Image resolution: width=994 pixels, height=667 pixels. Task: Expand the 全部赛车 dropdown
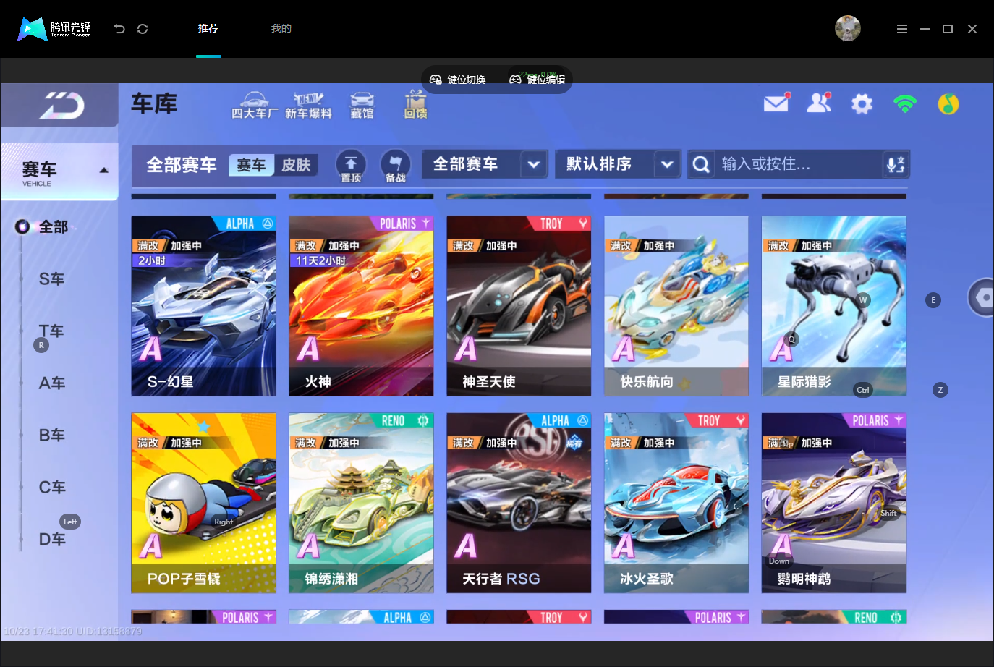(533, 164)
